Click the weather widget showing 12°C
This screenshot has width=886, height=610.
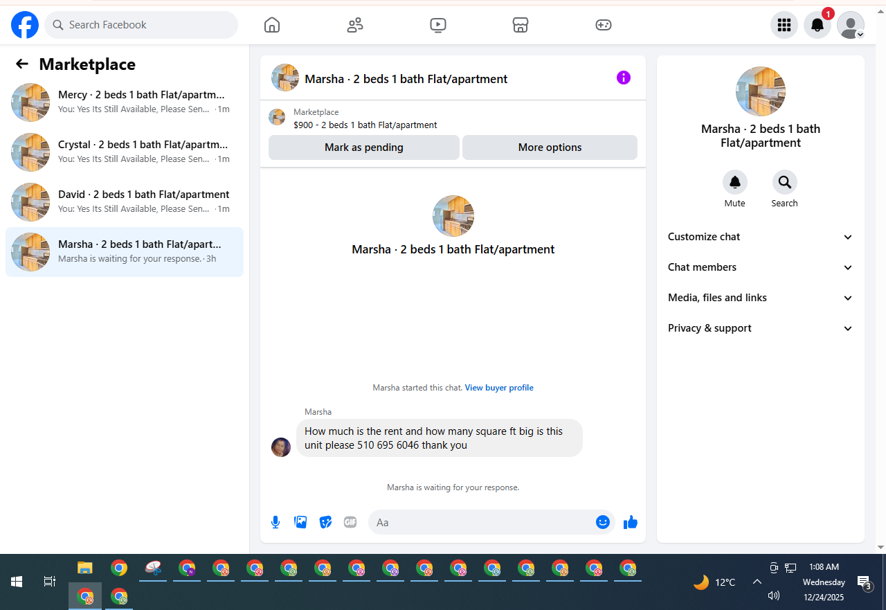(714, 582)
